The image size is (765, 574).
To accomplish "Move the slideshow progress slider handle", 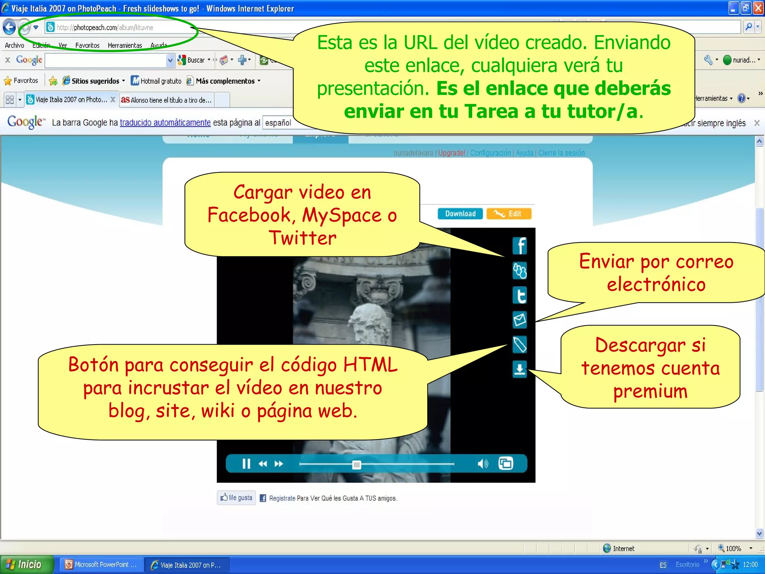I will pos(357,465).
